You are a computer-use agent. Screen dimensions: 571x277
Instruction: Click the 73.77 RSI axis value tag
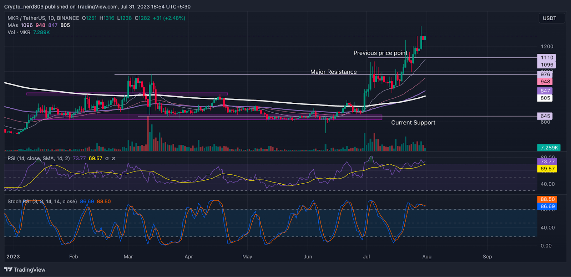[x=547, y=161]
